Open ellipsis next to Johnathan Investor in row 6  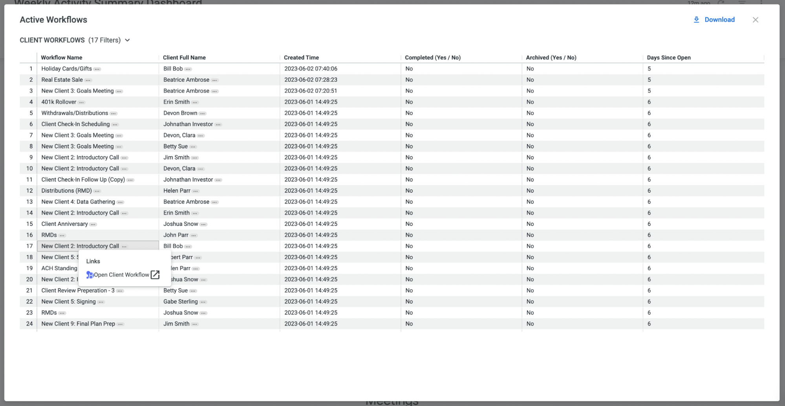tap(218, 124)
